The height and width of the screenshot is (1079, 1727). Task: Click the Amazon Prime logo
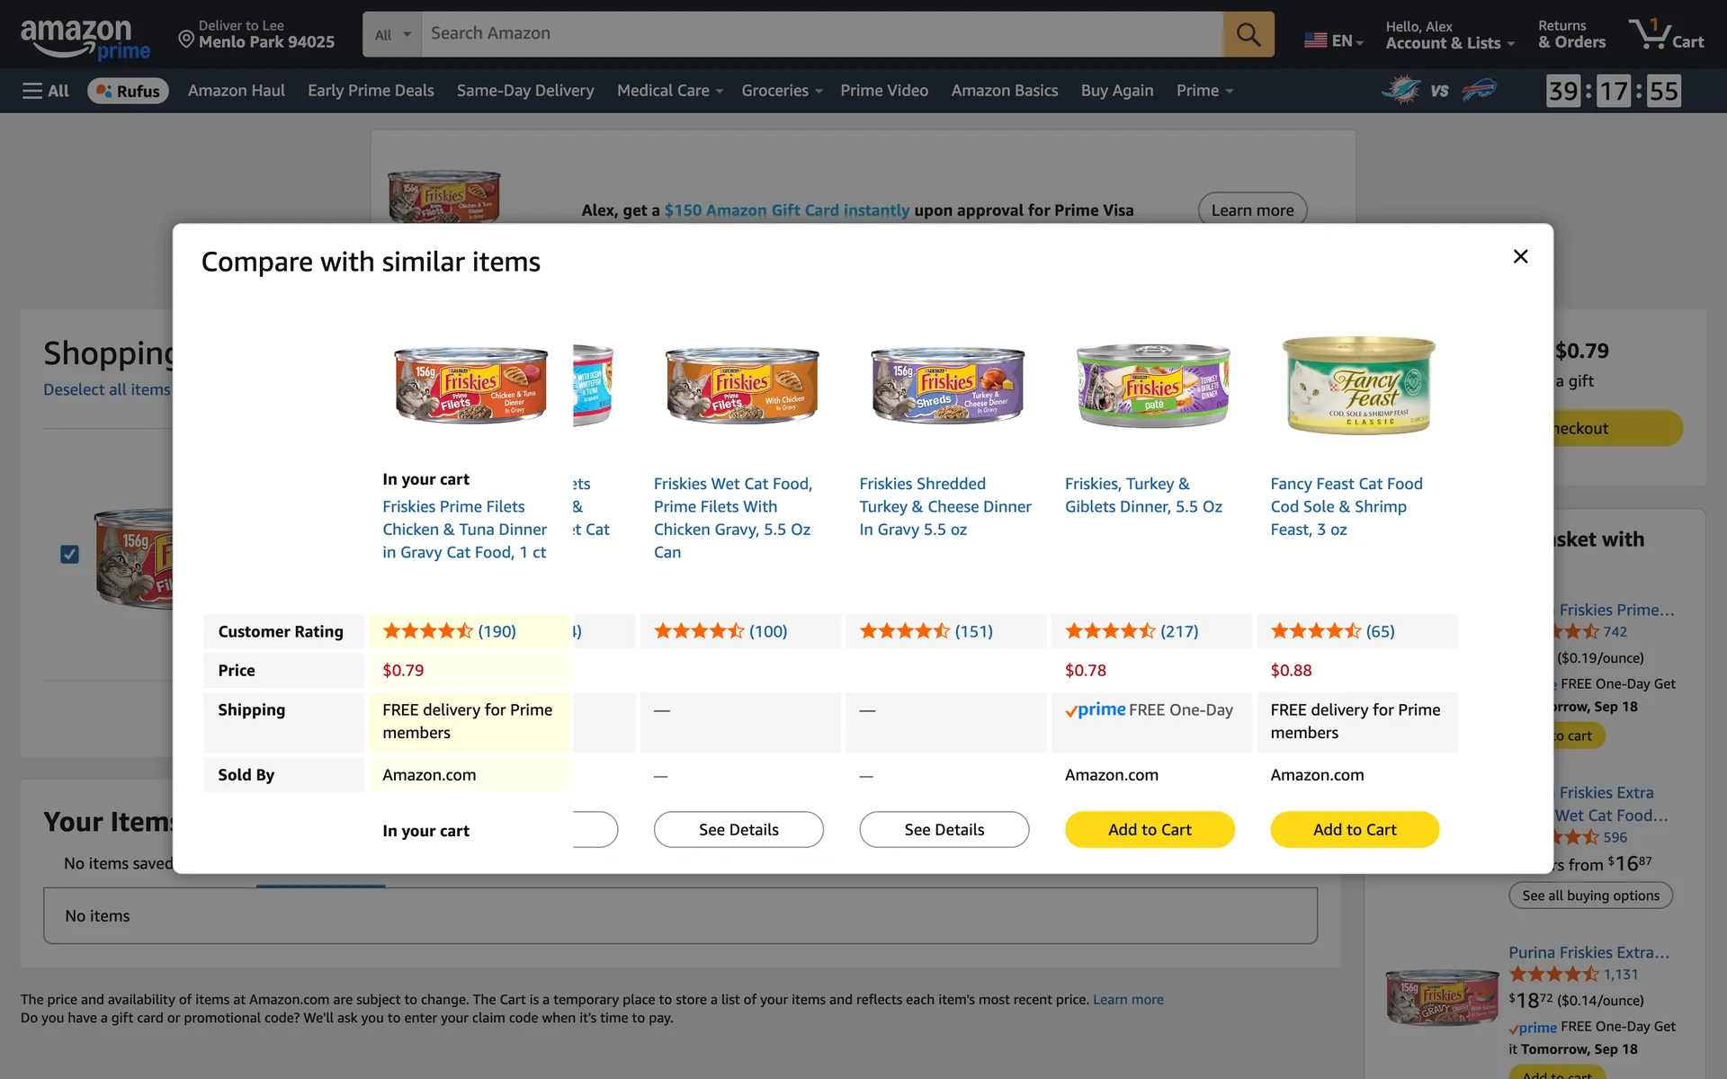(x=85, y=38)
